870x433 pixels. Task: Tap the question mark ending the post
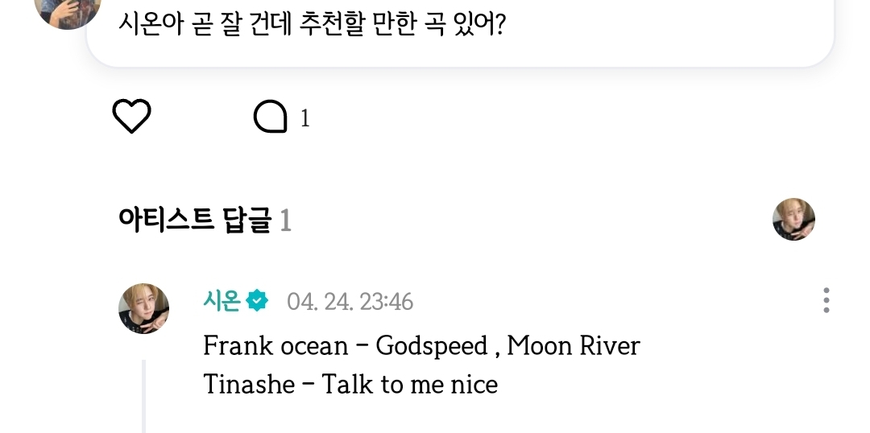pos(499,23)
